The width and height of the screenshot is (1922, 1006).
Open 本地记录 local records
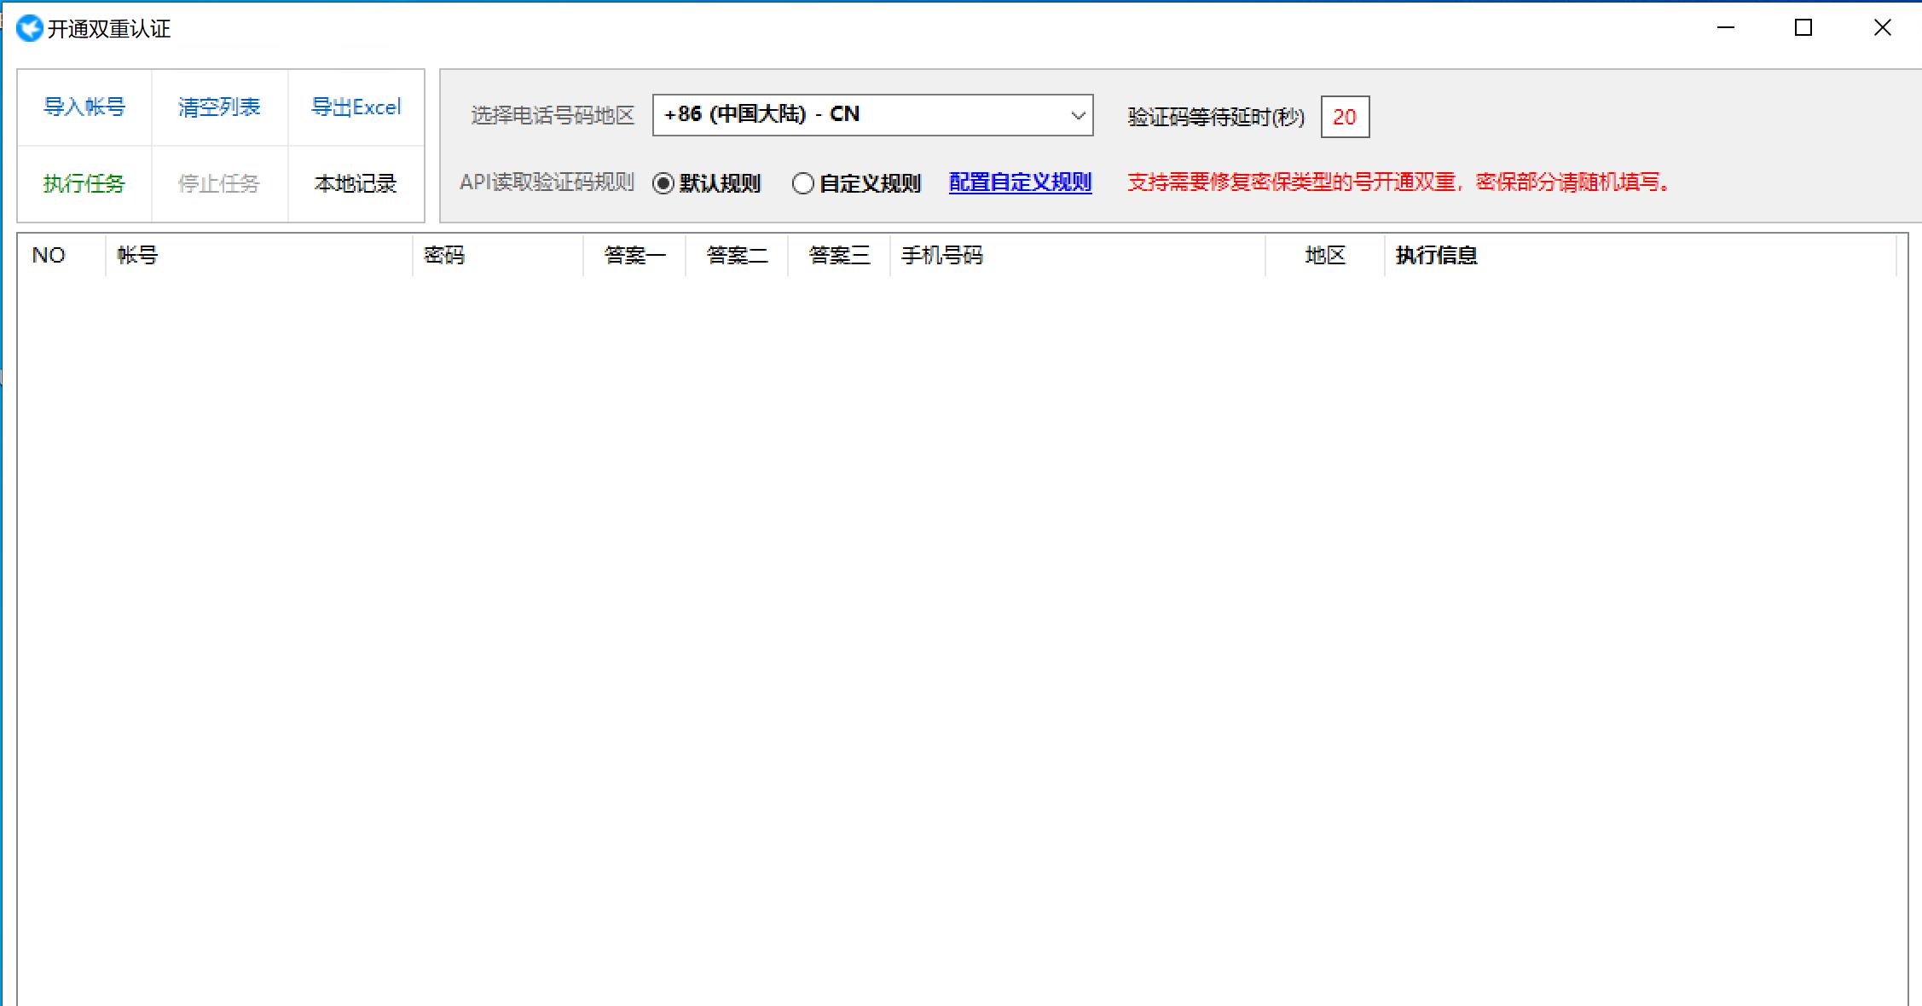click(356, 183)
